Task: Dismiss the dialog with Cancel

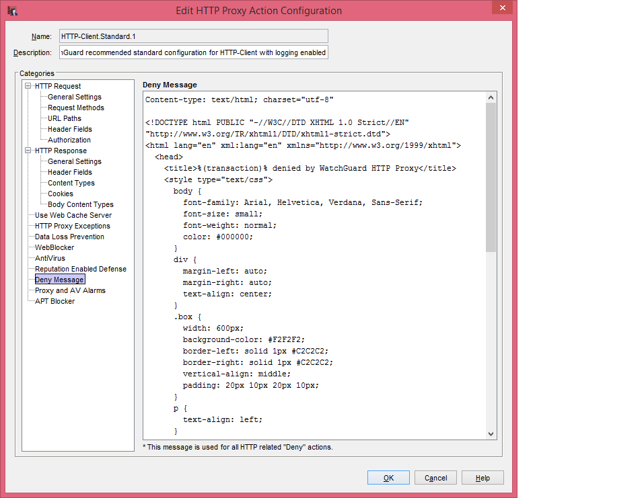Action: click(x=435, y=477)
